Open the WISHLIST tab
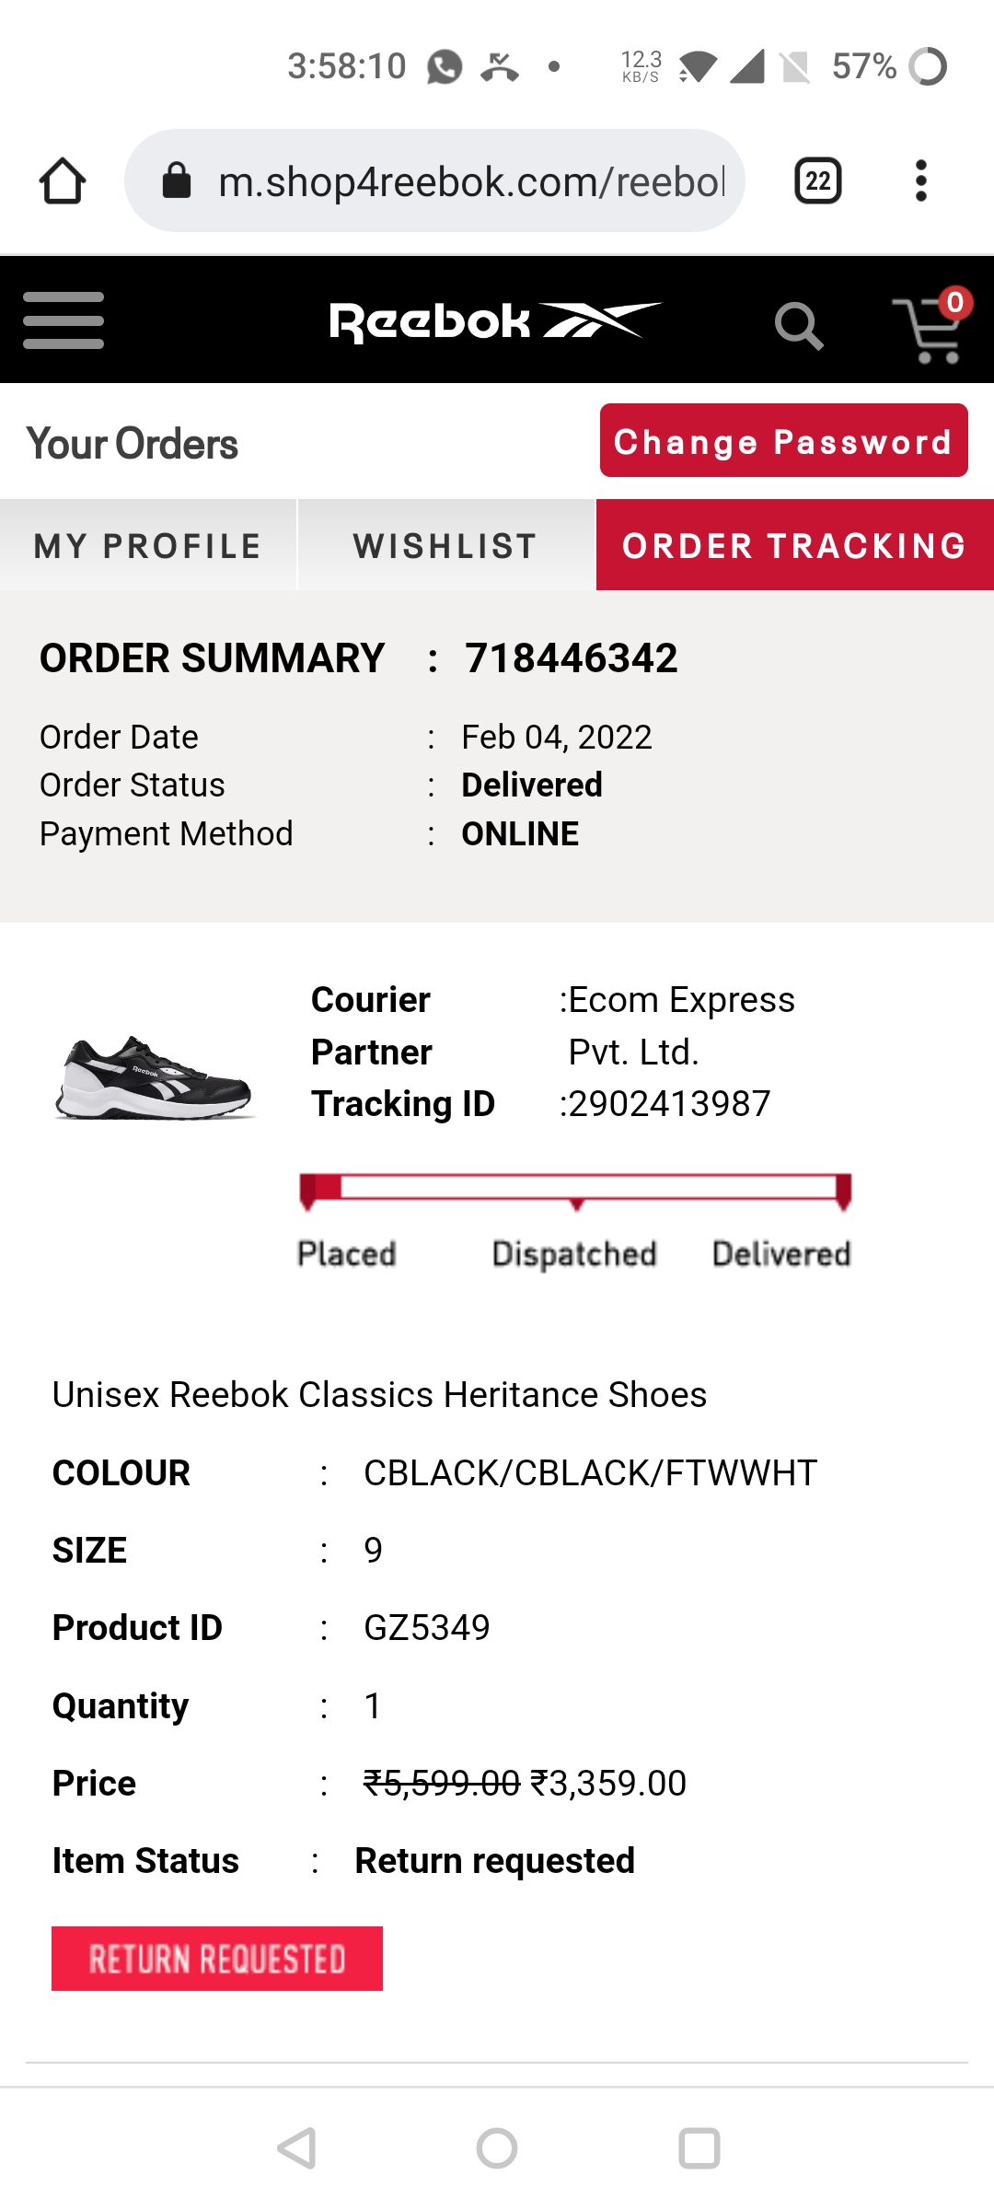 click(x=445, y=545)
